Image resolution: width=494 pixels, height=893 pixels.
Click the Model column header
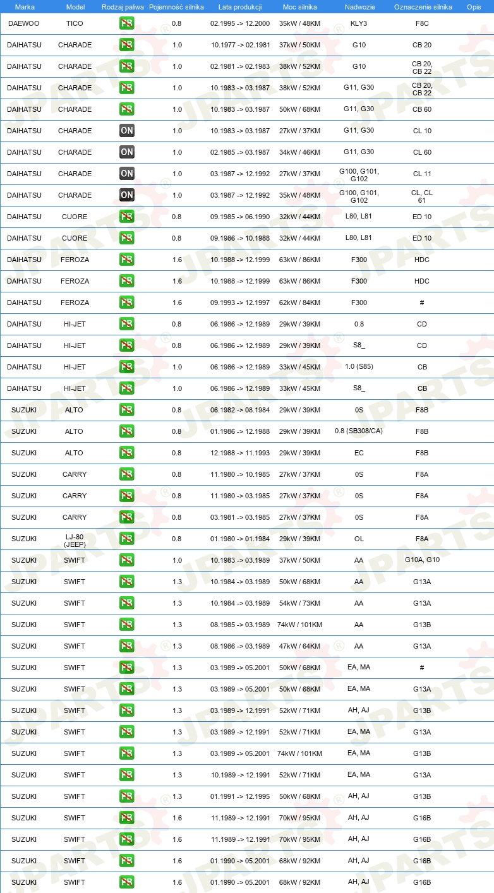[75, 7]
